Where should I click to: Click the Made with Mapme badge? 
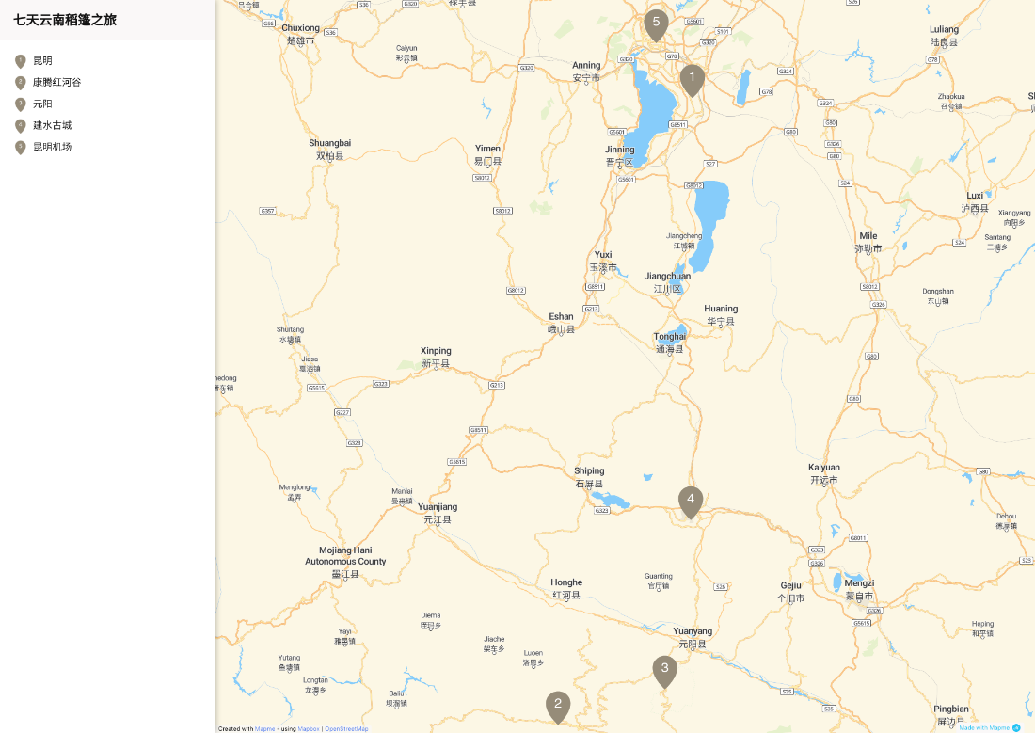pyautogui.click(x=990, y=727)
